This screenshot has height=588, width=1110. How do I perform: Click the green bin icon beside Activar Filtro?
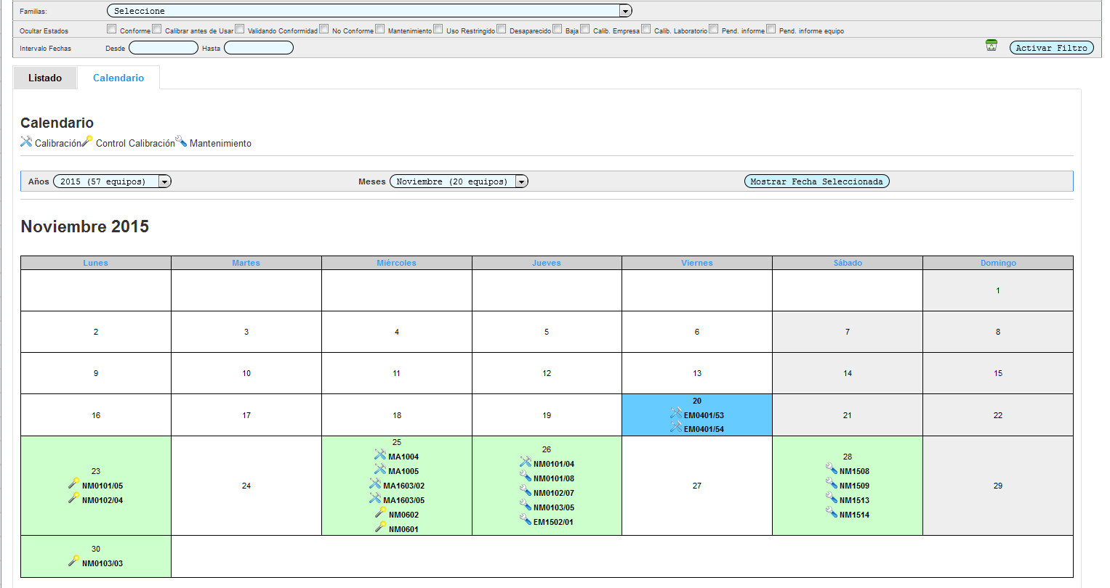[x=992, y=46]
